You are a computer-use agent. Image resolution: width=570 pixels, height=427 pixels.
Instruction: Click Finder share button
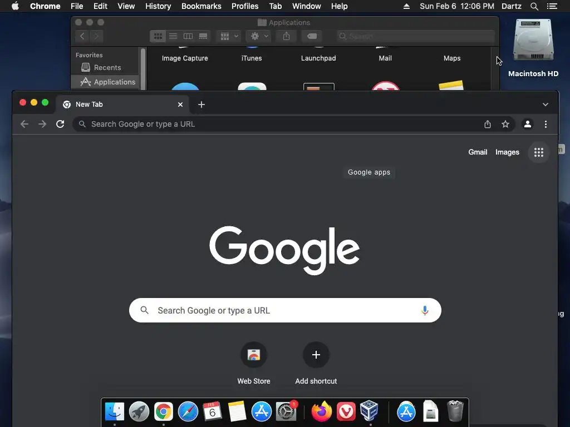coord(287,36)
